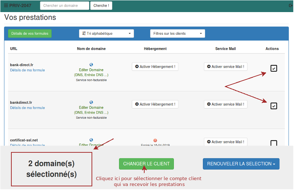This screenshot has width=294, height=190.
Task: Open the hamburger menu beside PRIV-2047
Action: 6,5
